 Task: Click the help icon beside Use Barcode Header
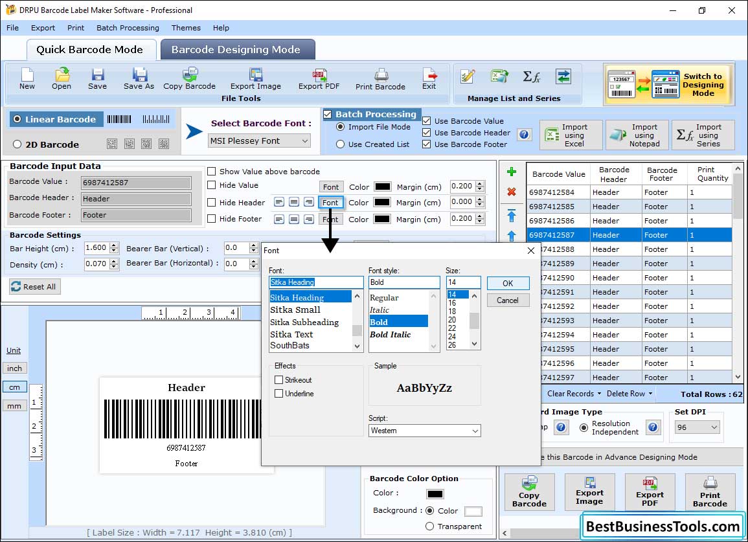pyautogui.click(x=524, y=135)
